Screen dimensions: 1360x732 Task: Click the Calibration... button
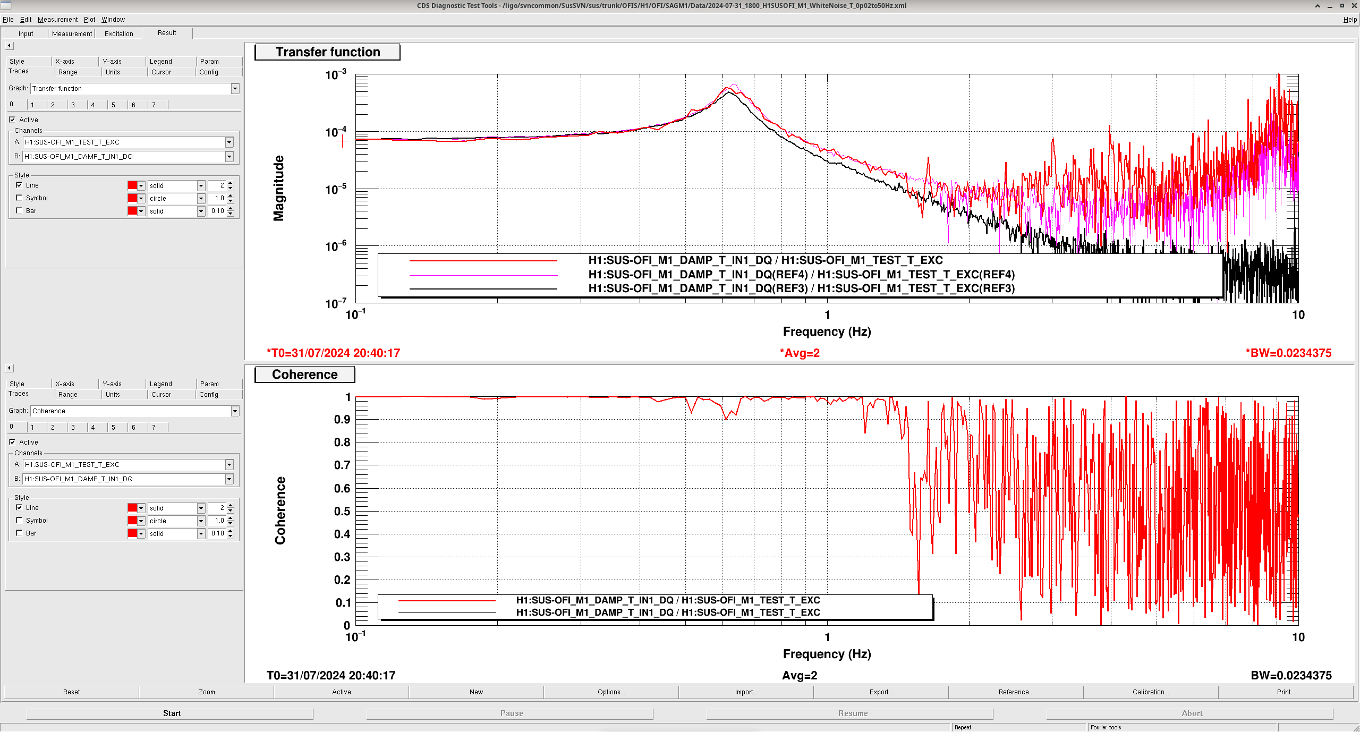coord(1151,692)
